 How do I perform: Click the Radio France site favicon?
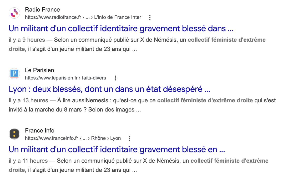coord(14,13)
